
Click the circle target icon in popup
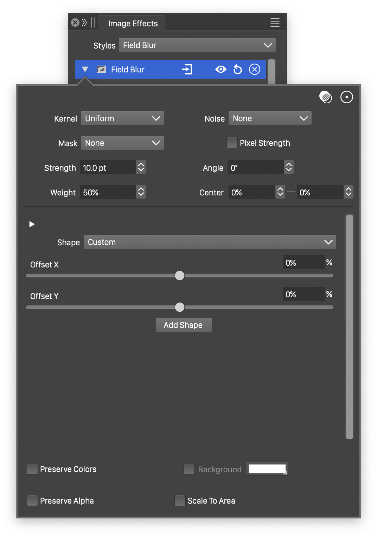tap(346, 97)
